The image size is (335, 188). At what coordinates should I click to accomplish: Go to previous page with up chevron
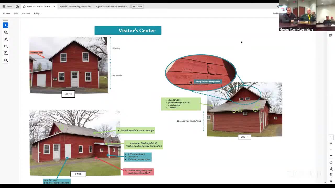pyautogui.click(x=331, y=150)
